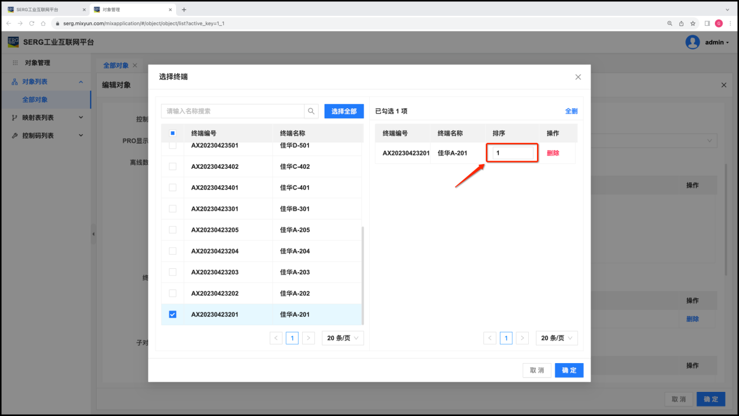Check the 佳华A-202 row checkbox
The image size is (739, 416).
(173, 293)
